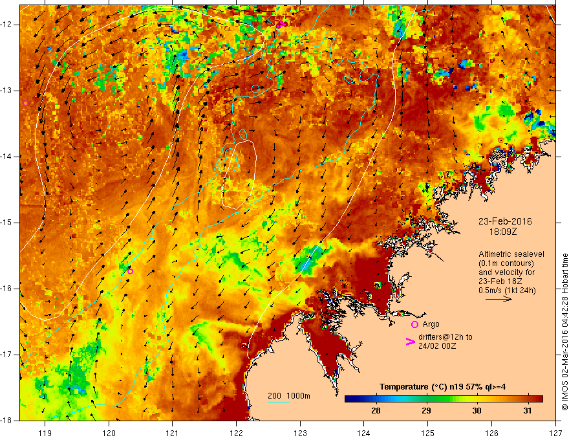Click the latitude label '-17'
The width and height of the screenshot is (569, 440).
(7, 355)
